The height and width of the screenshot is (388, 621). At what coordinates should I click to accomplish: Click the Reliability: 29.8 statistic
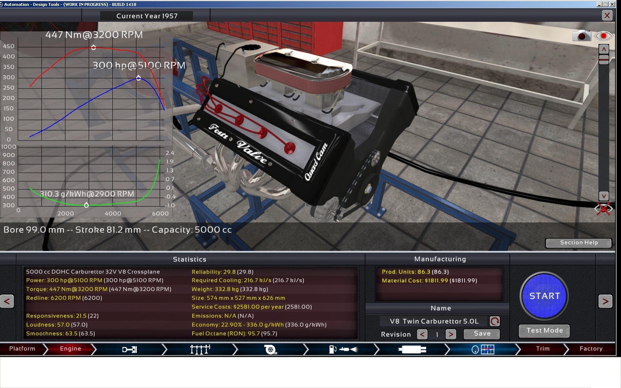point(223,272)
